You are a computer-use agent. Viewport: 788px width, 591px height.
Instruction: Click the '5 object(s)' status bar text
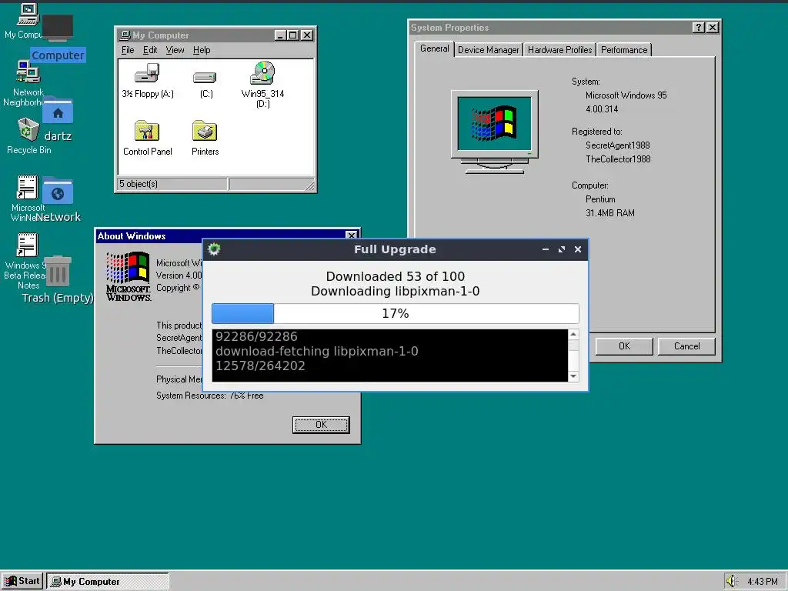pos(139,184)
